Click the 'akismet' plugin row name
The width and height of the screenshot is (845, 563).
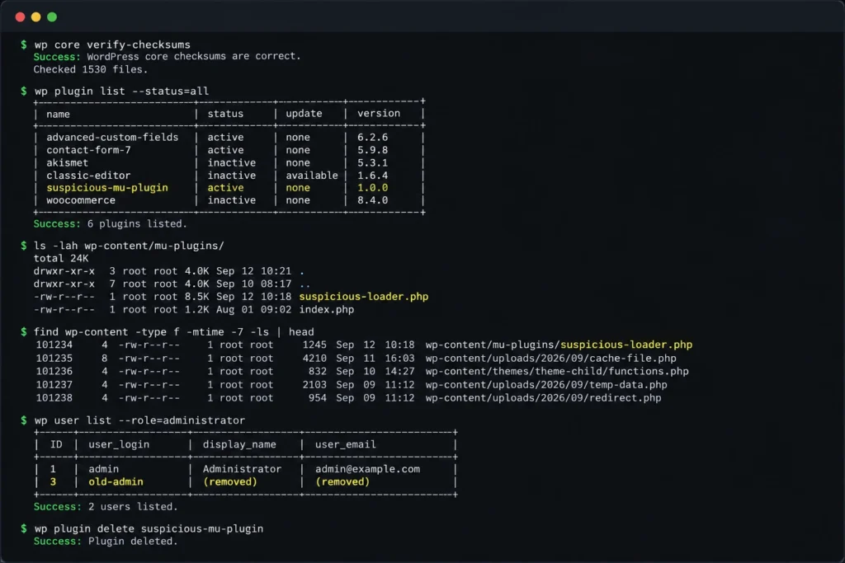tap(67, 162)
